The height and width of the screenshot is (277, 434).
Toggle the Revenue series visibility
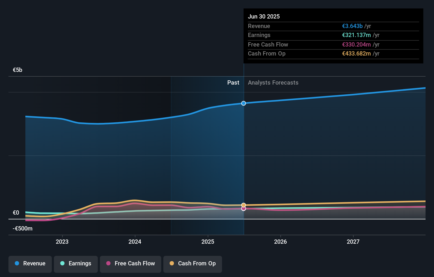pos(30,264)
